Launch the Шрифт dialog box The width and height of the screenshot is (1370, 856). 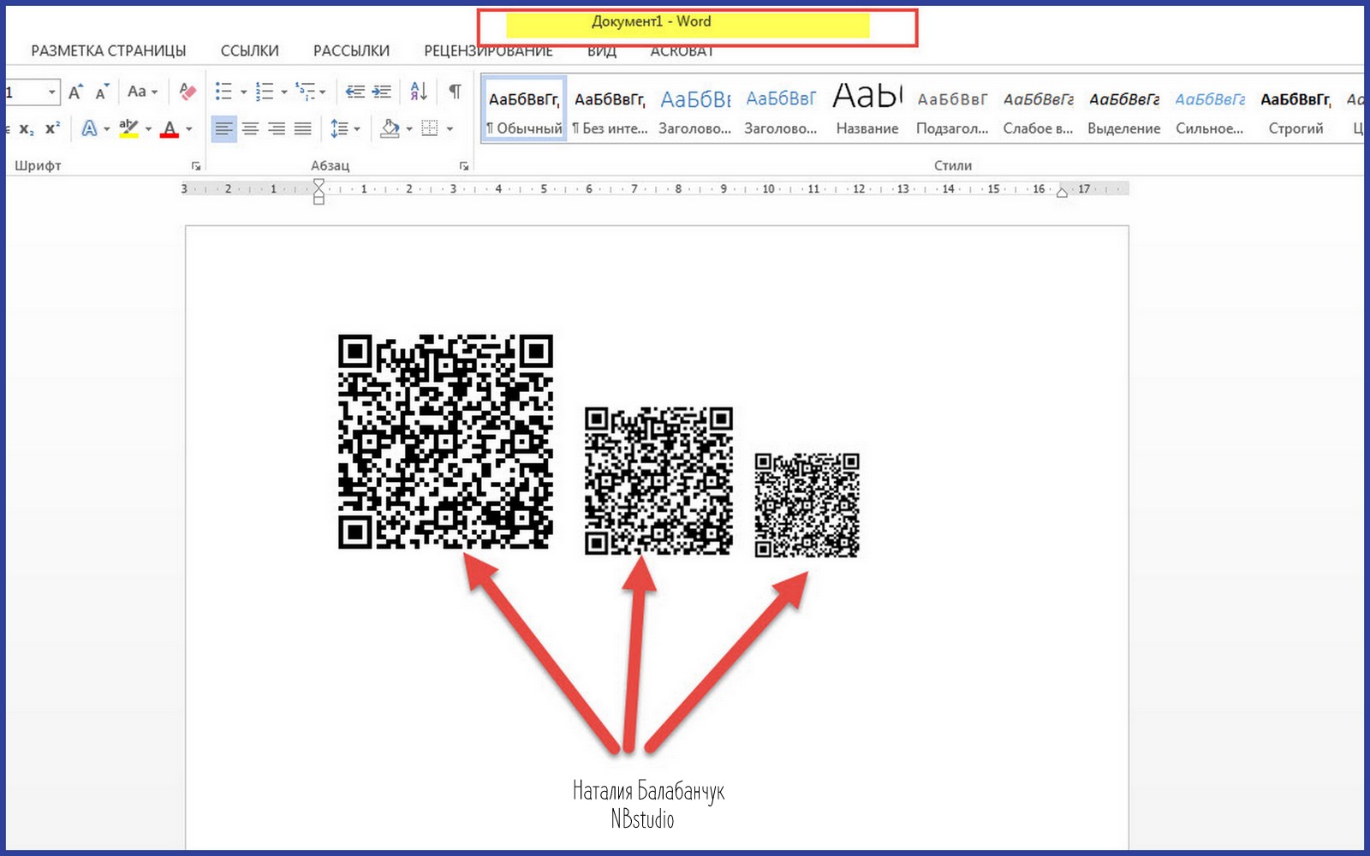(196, 166)
